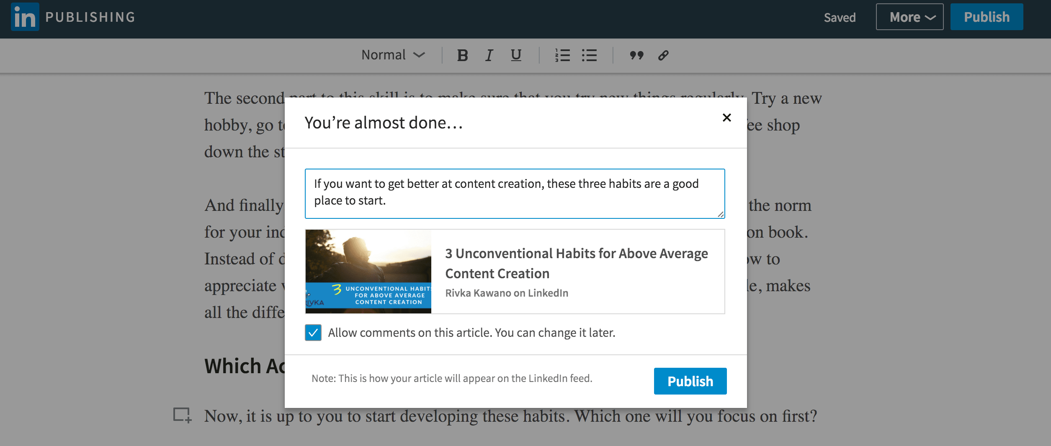Expand the More menu
Viewport: 1051px width, 446px height.
point(909,17)
